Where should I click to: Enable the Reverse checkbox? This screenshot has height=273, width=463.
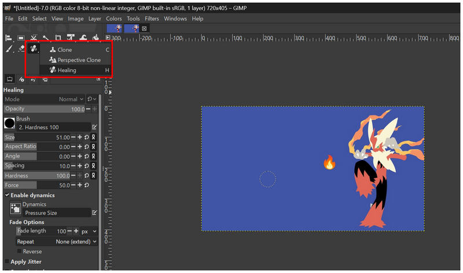(x=19, y=252)
